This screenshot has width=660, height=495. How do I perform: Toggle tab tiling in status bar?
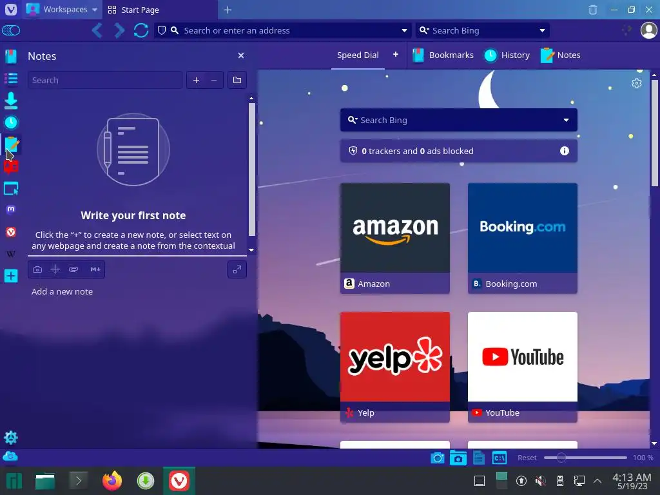[458, 458]
